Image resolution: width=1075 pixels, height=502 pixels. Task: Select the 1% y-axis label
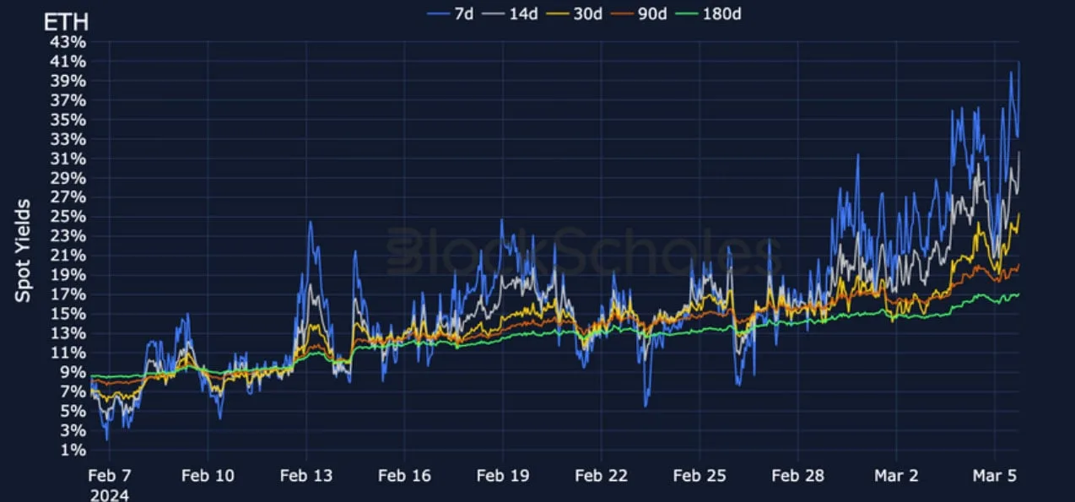click(73, 450)
